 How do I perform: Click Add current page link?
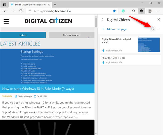(117, 29)
